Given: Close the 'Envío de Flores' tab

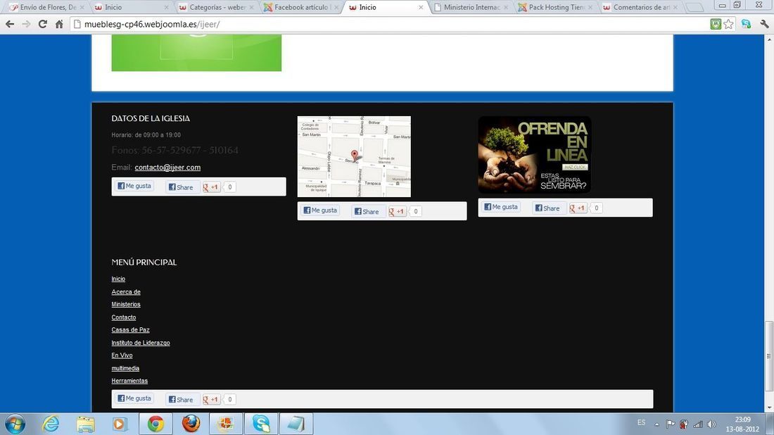Looking at the screenshot, I should pyautogui.click(x=82, y=8).
